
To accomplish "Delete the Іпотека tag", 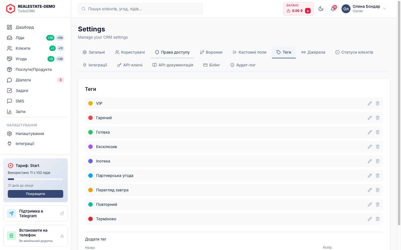I will tap(378, 161).
